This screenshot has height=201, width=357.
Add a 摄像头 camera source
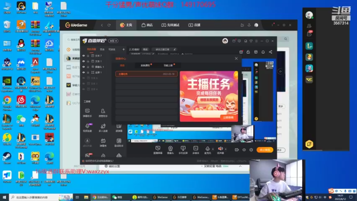[x=170, y=150]
